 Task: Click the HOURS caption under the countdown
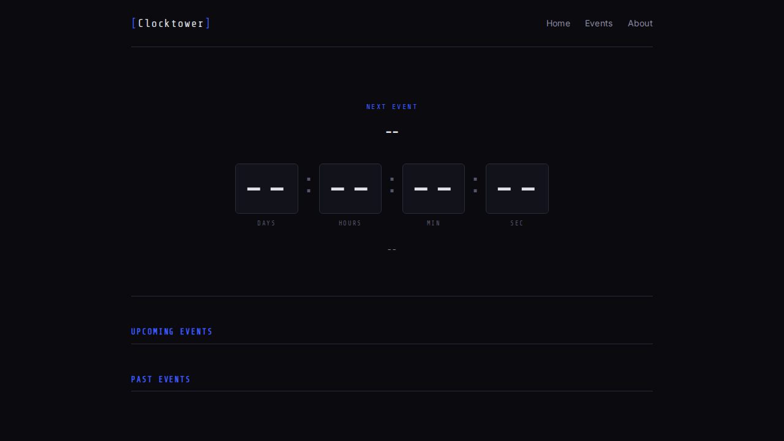coord(350,223)
